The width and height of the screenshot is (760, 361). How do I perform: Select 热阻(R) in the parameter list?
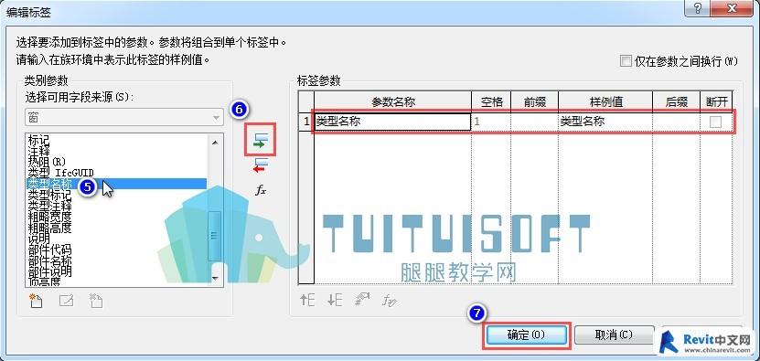pos(47,162)
